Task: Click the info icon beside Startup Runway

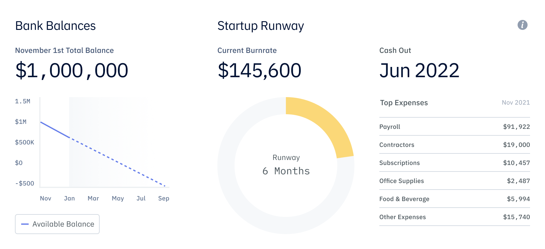Action: pyautogui.click(x=522, y=25)
